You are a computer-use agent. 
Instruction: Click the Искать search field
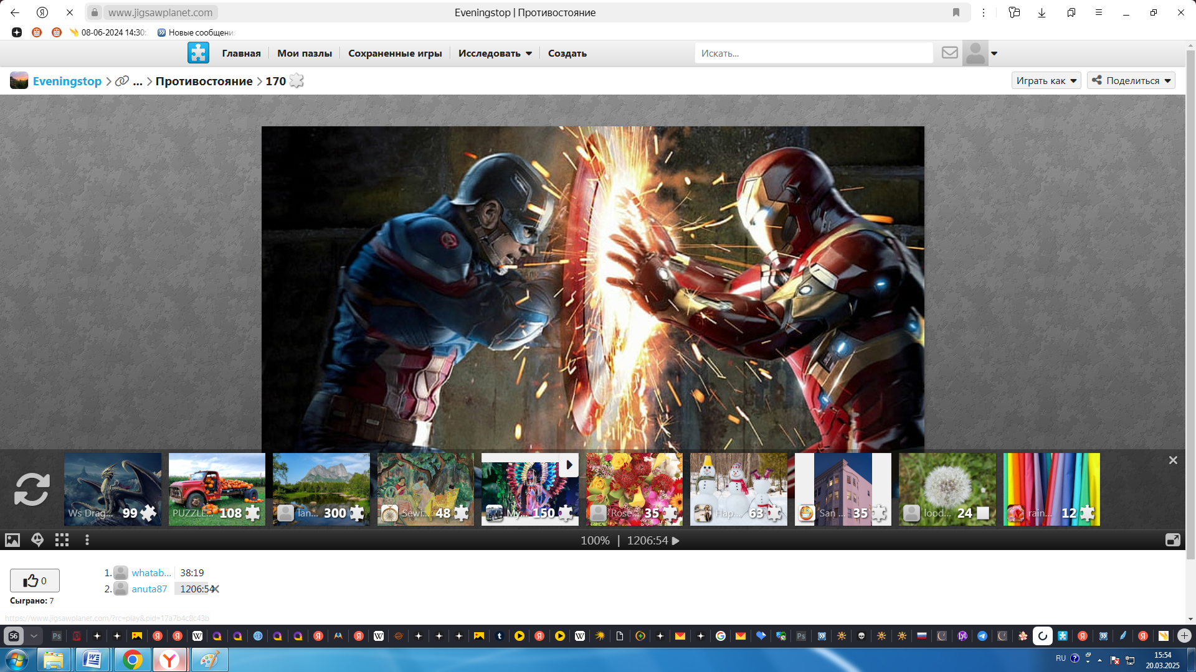click(x=813, y=54)
